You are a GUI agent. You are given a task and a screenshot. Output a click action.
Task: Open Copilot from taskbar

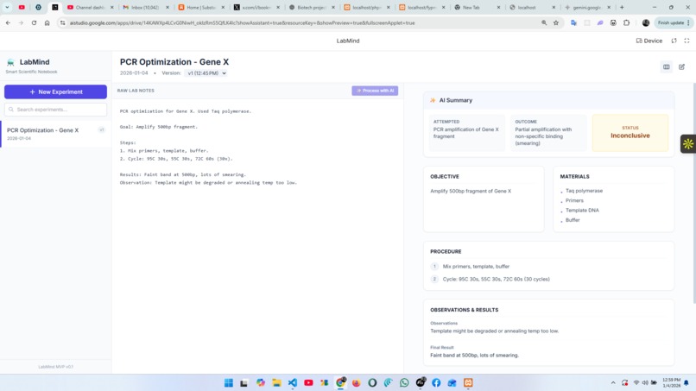point(261,382)
